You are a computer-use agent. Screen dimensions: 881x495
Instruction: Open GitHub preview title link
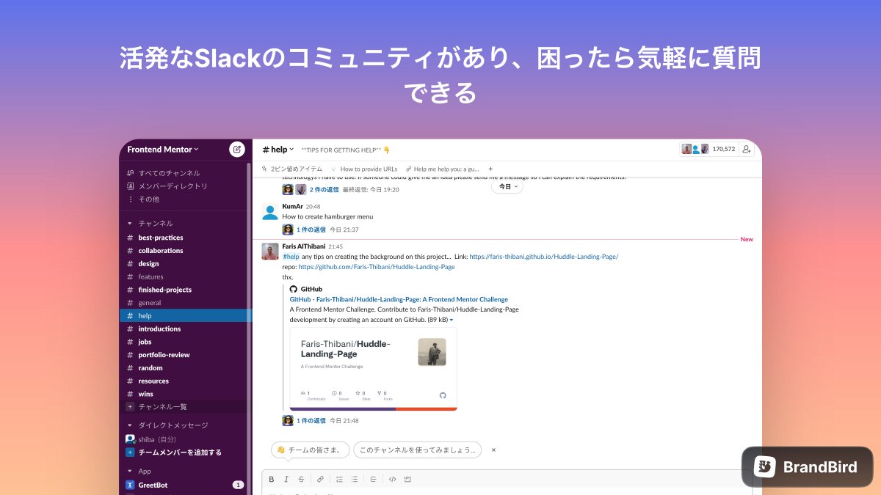[399, 299]
